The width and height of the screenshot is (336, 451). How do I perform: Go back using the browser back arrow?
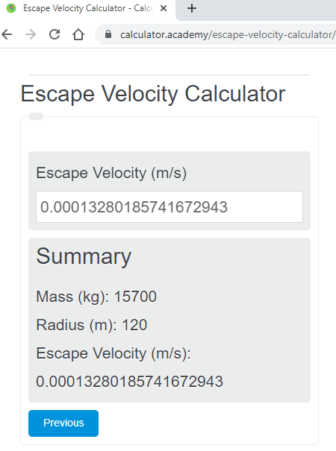7,34
